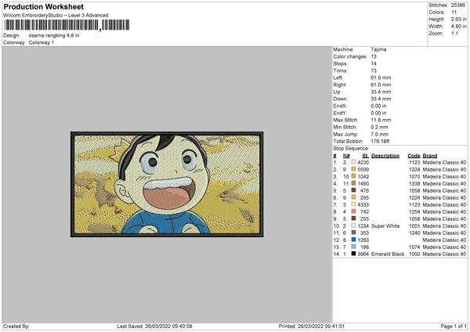
Task: Select the Printed timestamp 09:41:01
Action: [334, 326]
